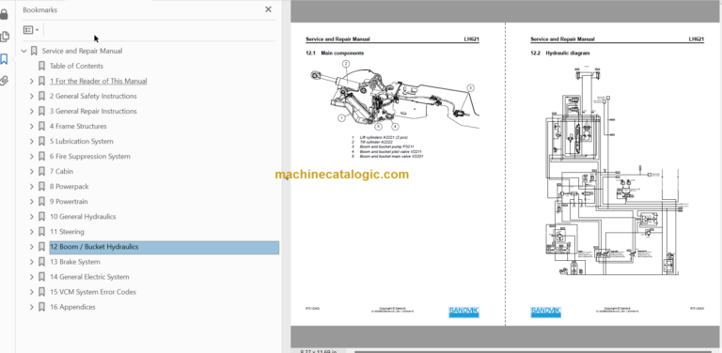Screen dimensions: 722x353
Task: Open 15 VCM System Error Codes bookmark
Action: (92, 292)
